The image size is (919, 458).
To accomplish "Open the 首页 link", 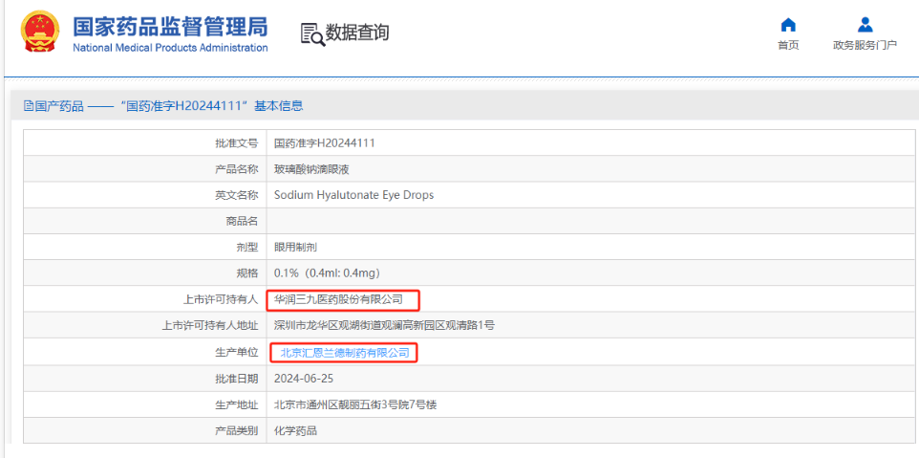I will point(788,46).
